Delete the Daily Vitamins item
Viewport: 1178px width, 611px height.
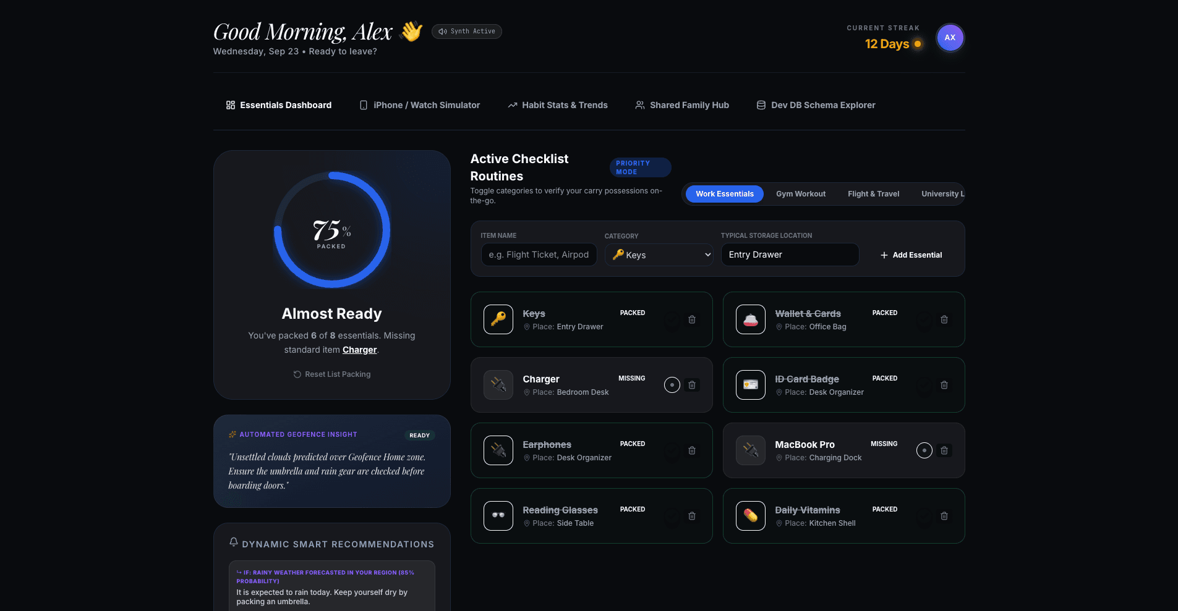(x=944, y=516)
